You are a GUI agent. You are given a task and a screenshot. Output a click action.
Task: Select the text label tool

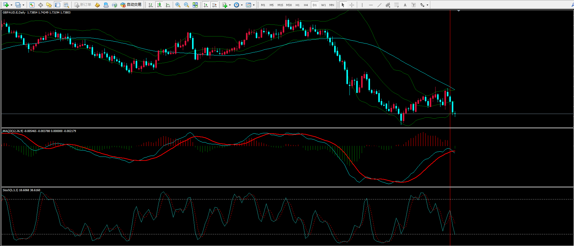(405, 5)
